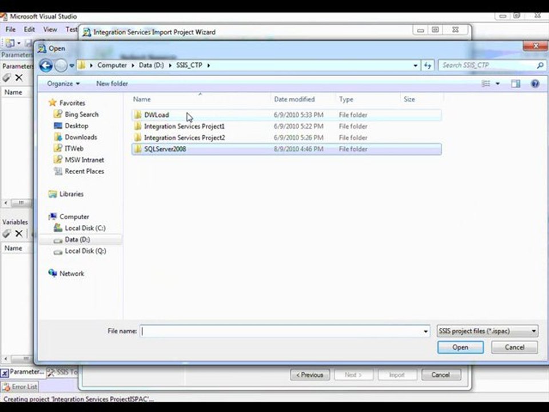Click Data (D:) in breadcrumb path

[x=151, y=65]
